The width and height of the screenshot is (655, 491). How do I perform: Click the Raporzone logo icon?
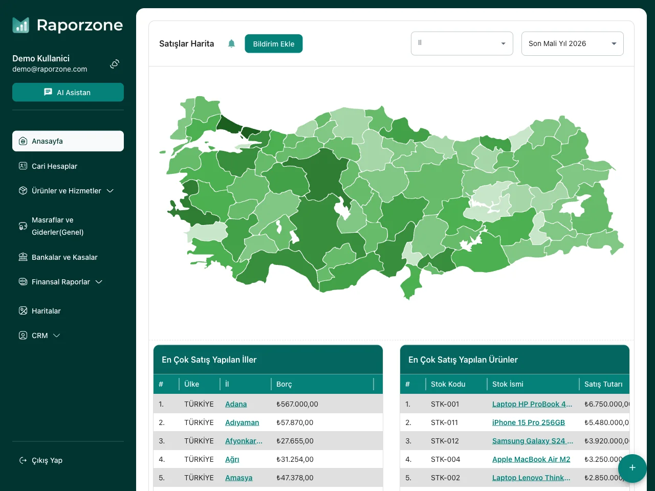coord(20,25)
